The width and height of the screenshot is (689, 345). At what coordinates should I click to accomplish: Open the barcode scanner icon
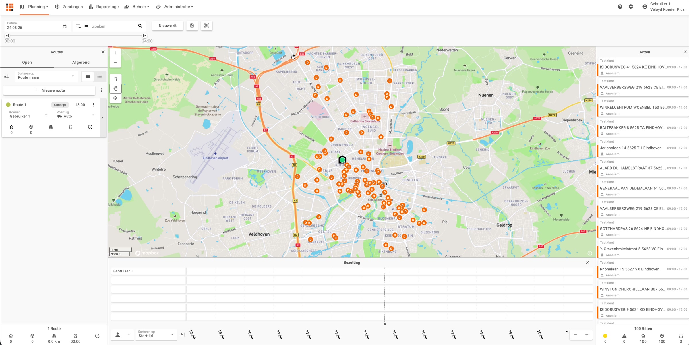[207, 26]
